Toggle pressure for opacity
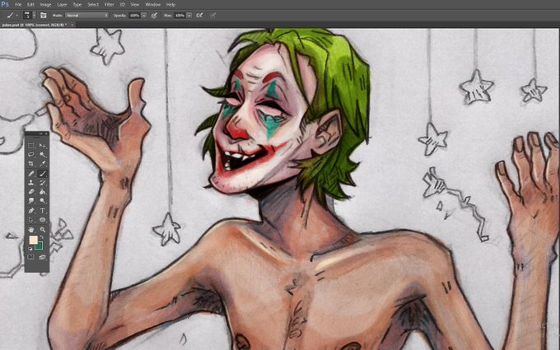This screenshot has width=560, height=350. pyautogui.click(x=154, y=16)
